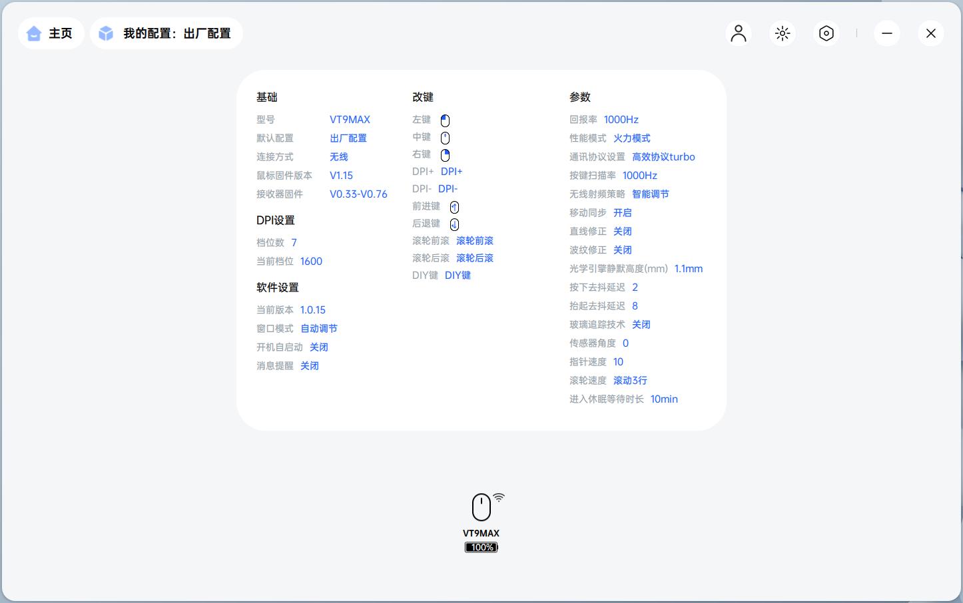Click the 档位数 value 7
963x603 pixels.
click(x=294, y=243)
